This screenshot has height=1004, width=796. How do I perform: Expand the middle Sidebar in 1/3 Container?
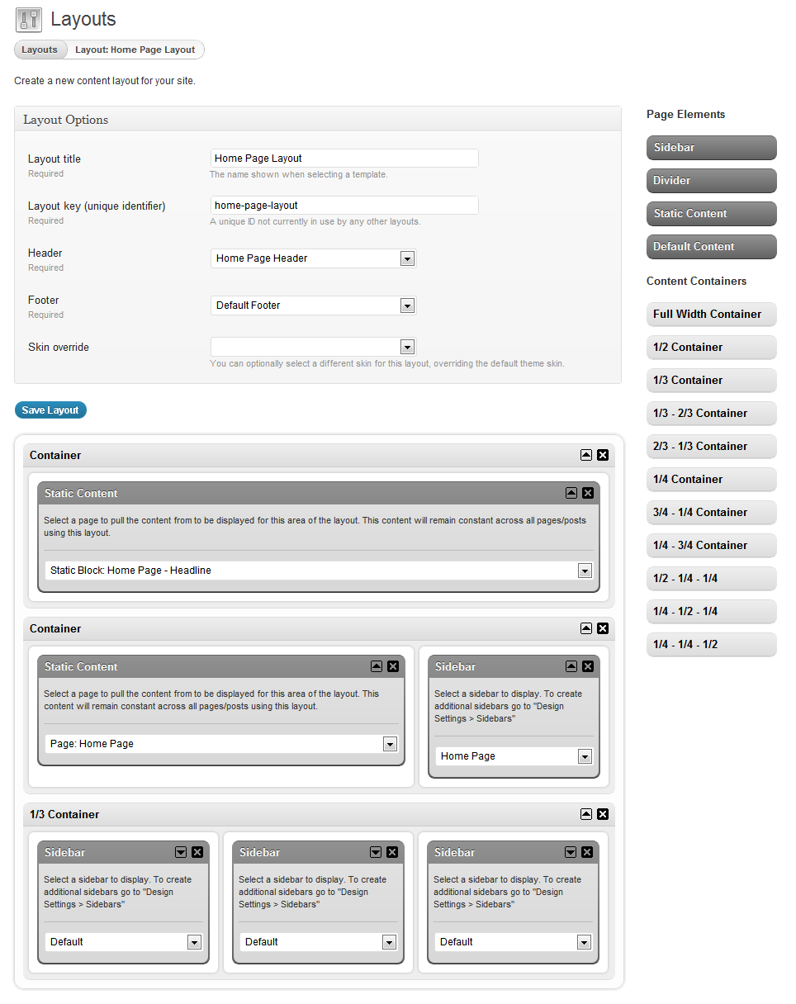[x=376, y=852]
